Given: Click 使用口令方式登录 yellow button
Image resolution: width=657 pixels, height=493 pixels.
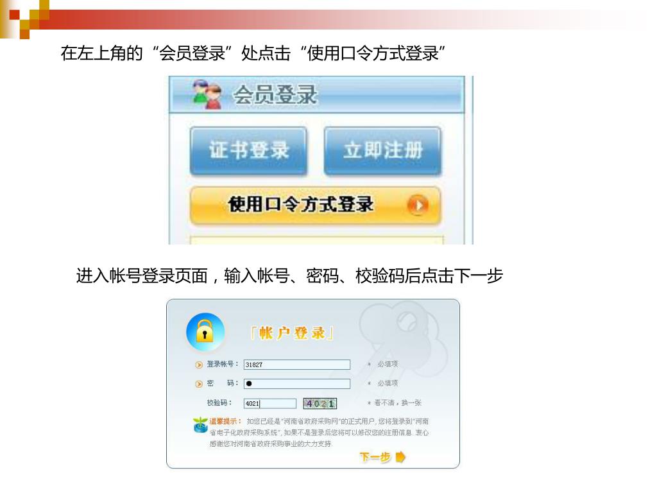Looking at the screenshot, I should click(315, 205).
